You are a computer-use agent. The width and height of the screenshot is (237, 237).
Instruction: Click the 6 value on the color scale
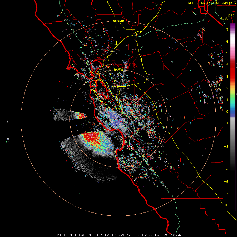click(x=227, y=41)
